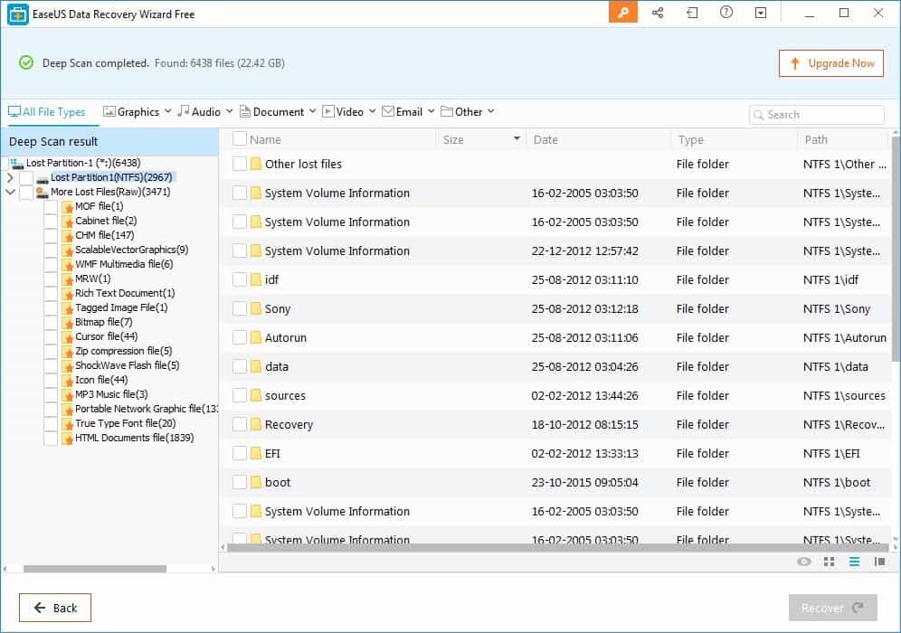Check the Other lost files row checkbox
901x633 pixels.
pyautogui.click(x=240, y=164)
